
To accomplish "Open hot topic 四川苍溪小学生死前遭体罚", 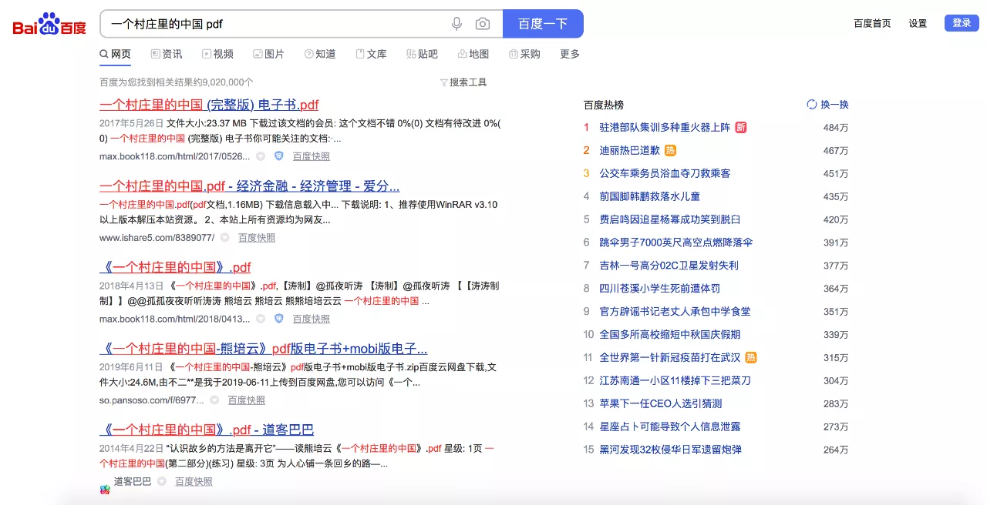I will pos(659,289).
